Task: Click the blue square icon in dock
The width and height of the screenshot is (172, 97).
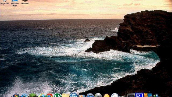Action: tap(139, 95)
